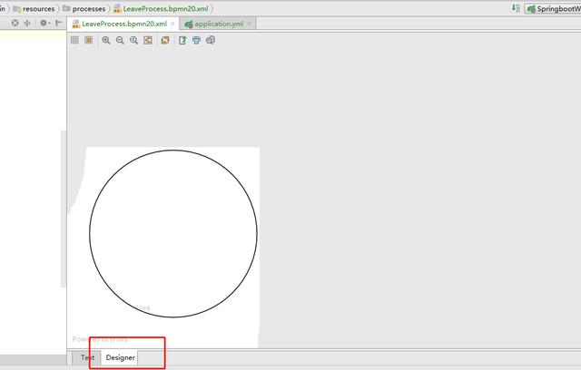Export the diagram to a file
The height and width of the screenshot is (370, 581).
(x=182, y=40)
